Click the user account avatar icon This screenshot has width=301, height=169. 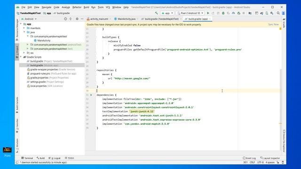pyautogui.click(x=283, y=13)
